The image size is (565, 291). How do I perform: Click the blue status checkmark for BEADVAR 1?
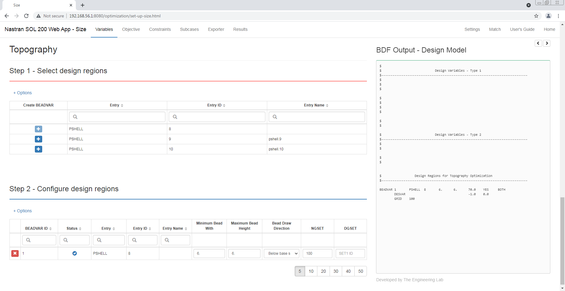75,253
